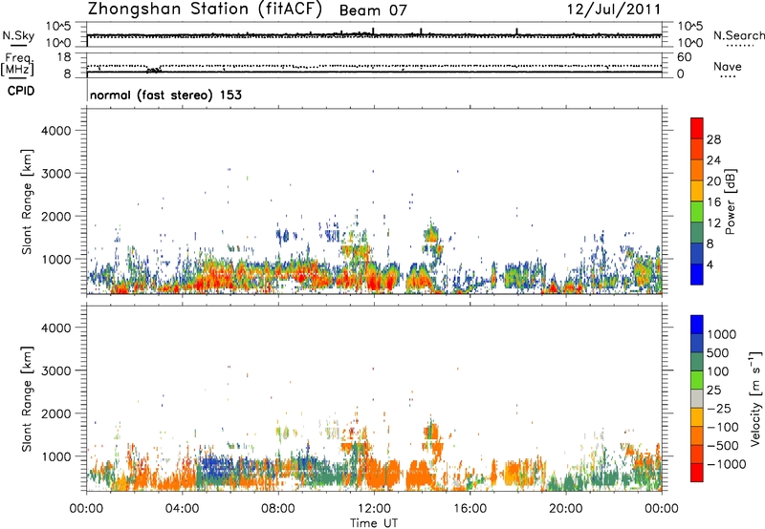Click the blue velocity patch near 06:00
The width and height of the screenshot is (765, 529).
(x=220, y=468)
